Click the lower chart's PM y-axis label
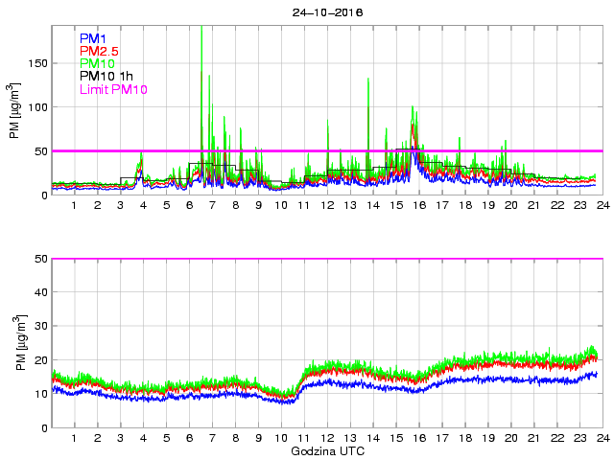The height and width of the screenshot is (460, 614). click(16, 343)
